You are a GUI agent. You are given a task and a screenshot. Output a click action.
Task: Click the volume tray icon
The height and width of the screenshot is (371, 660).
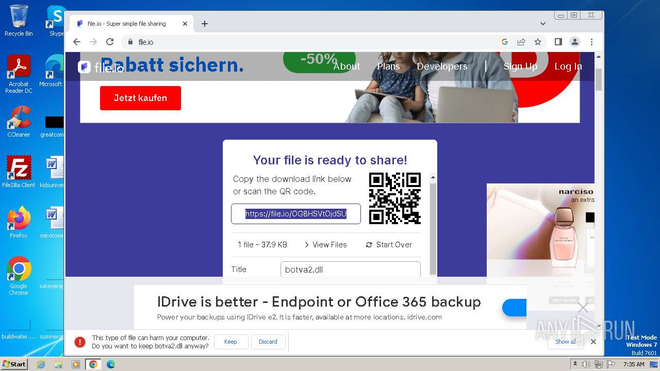point(586,364)
